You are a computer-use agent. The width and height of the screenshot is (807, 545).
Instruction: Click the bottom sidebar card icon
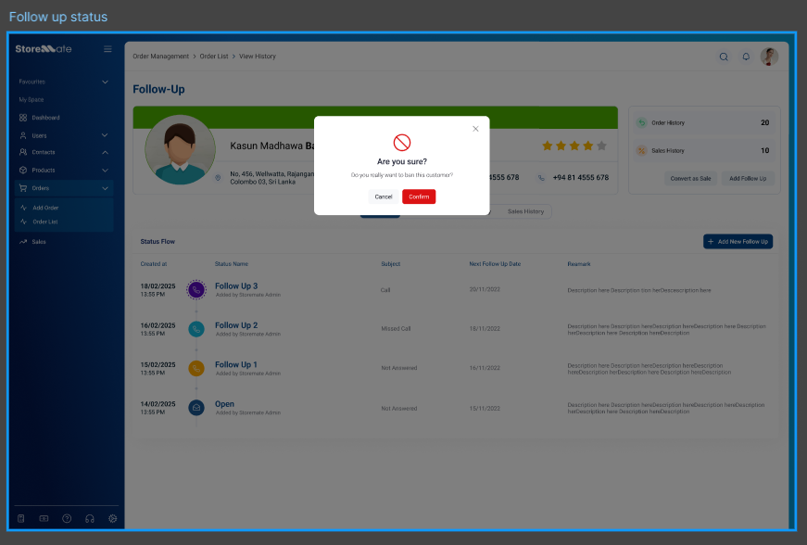click(44, 518)
